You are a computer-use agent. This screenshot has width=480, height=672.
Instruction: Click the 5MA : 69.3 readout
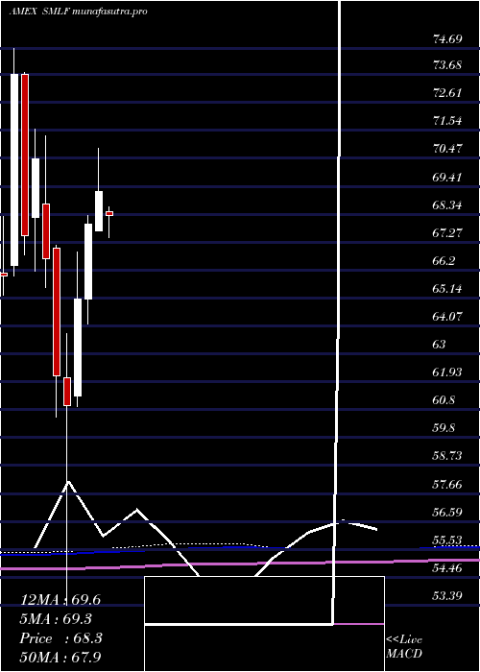(56, 619)
